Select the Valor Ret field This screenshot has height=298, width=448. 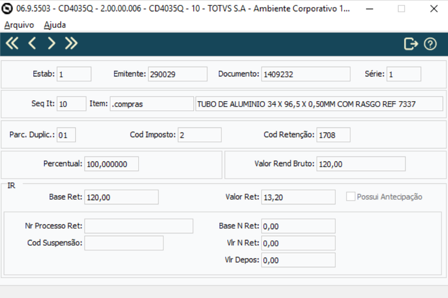point(298,197)
